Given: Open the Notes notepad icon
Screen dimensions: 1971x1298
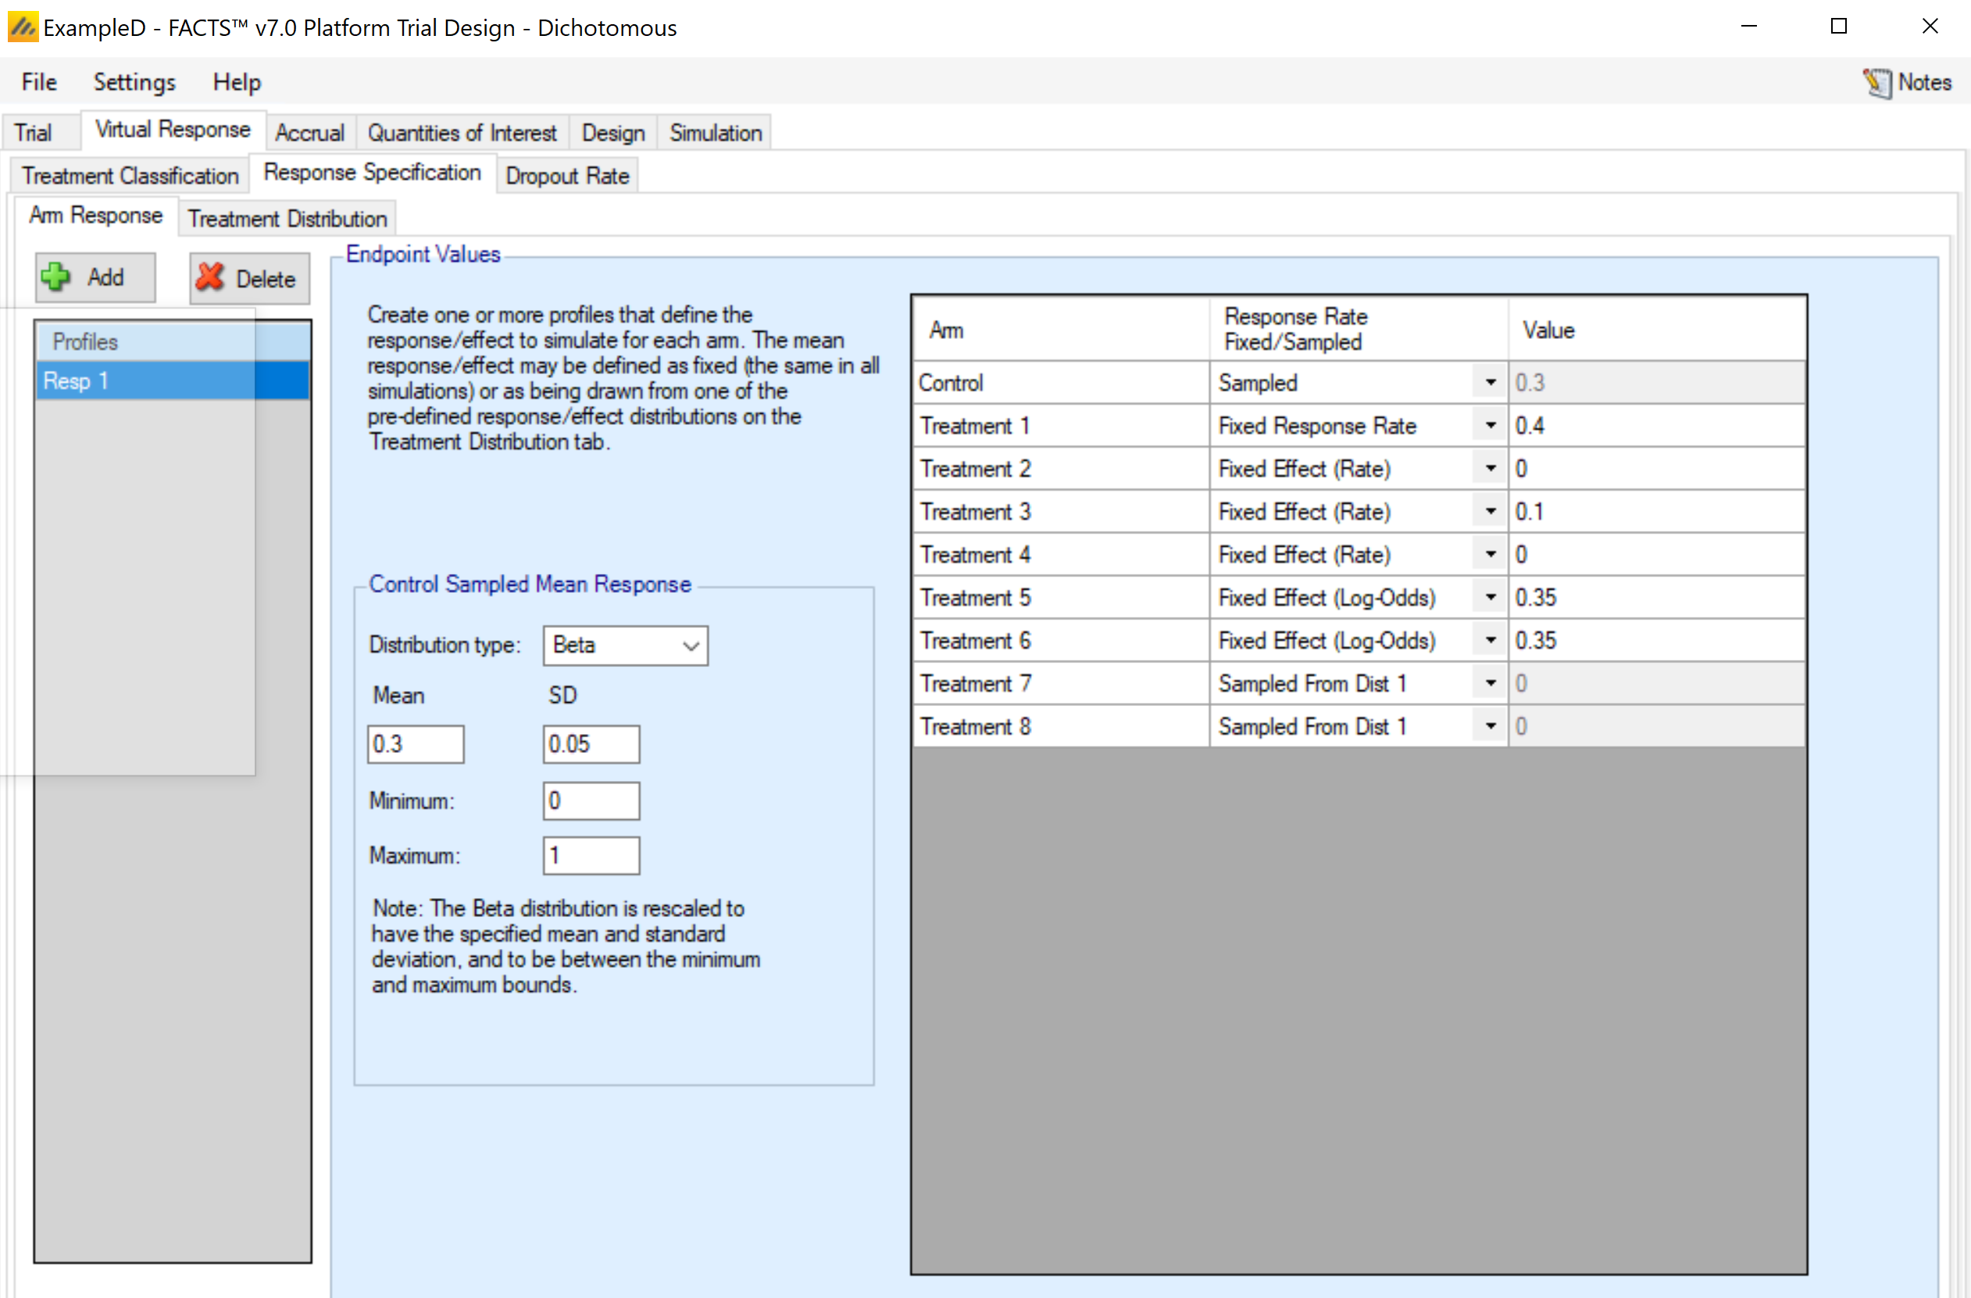Looking at the screenshot, I should 1876,82.
